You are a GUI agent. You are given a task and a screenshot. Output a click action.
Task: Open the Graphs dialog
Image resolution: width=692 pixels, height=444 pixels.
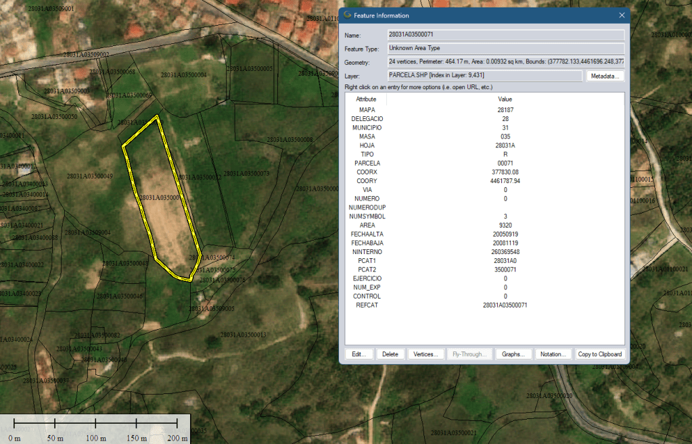tap(513, 353)
